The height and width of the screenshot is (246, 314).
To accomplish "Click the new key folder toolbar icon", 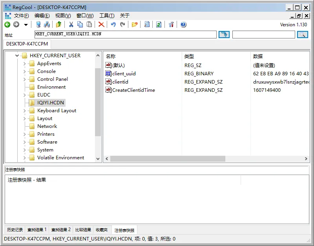I will 134,24.
